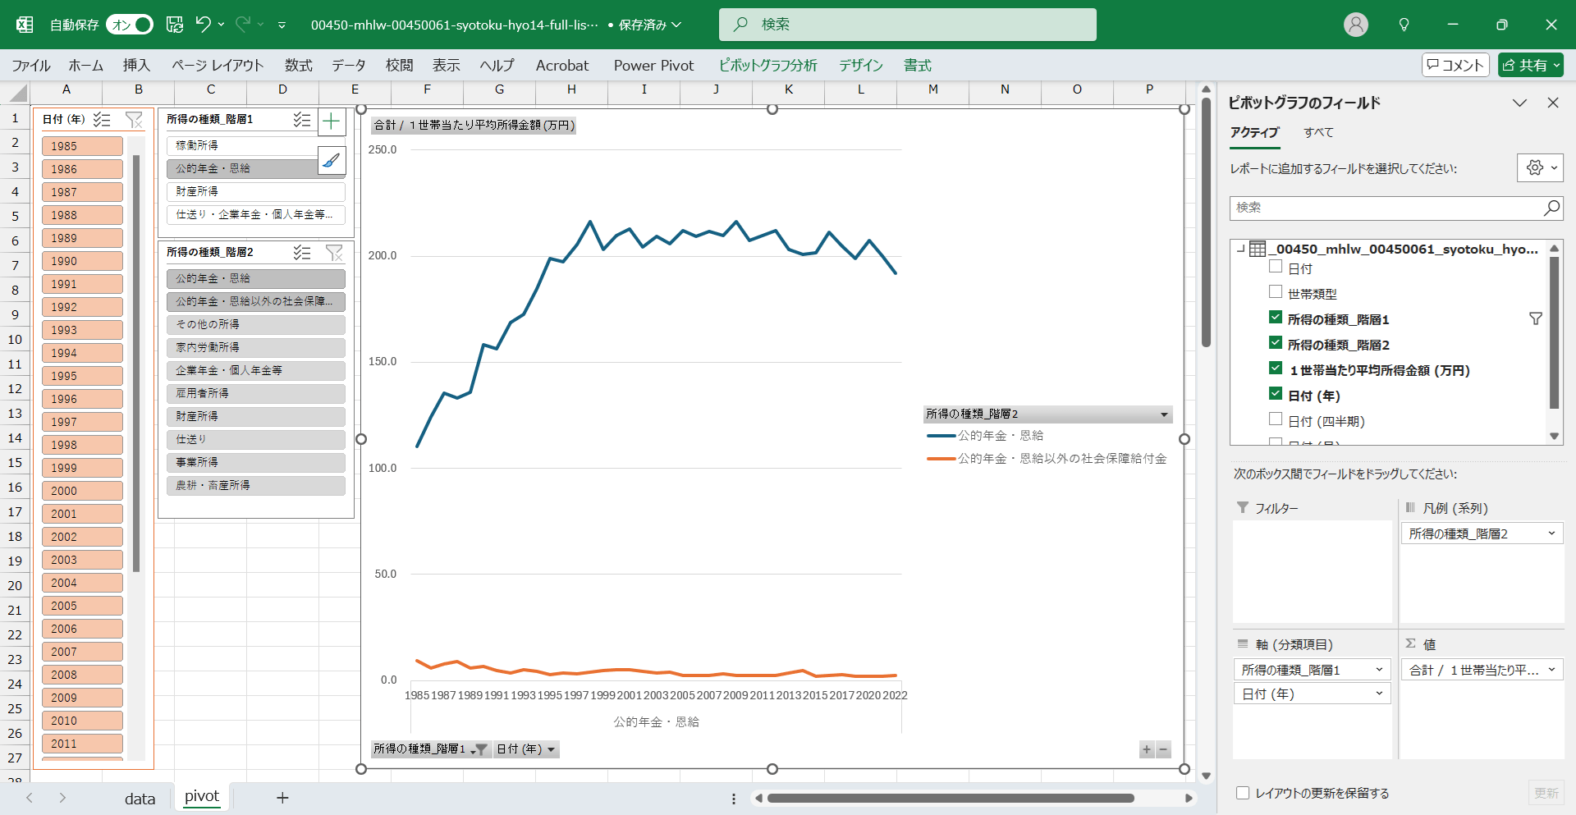The height and width of the screenshot is (815, 1576).
Task: Click the field list search box
Action: tap(1387, 208)
